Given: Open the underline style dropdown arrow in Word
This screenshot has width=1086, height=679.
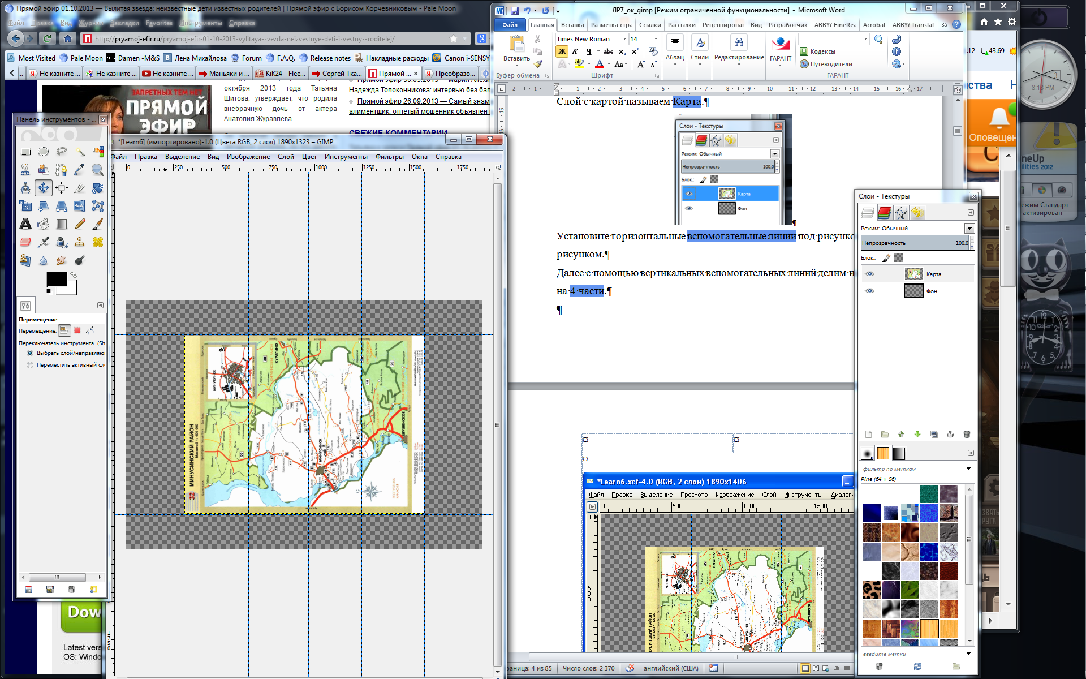Looking at the screenshot, I should pyautogui.click(x=597, y=51).
